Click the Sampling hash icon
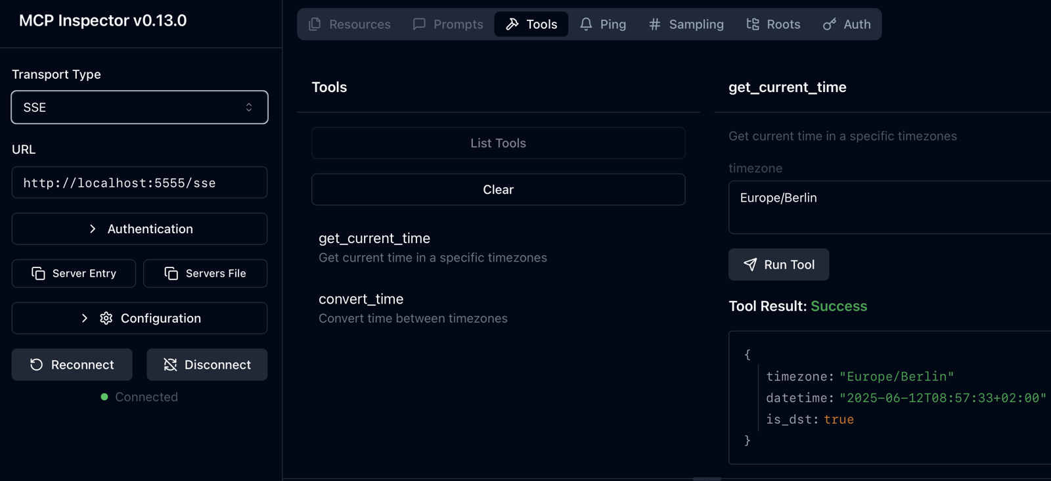This screenshot has height=481, width=1051. click(654, 24)
